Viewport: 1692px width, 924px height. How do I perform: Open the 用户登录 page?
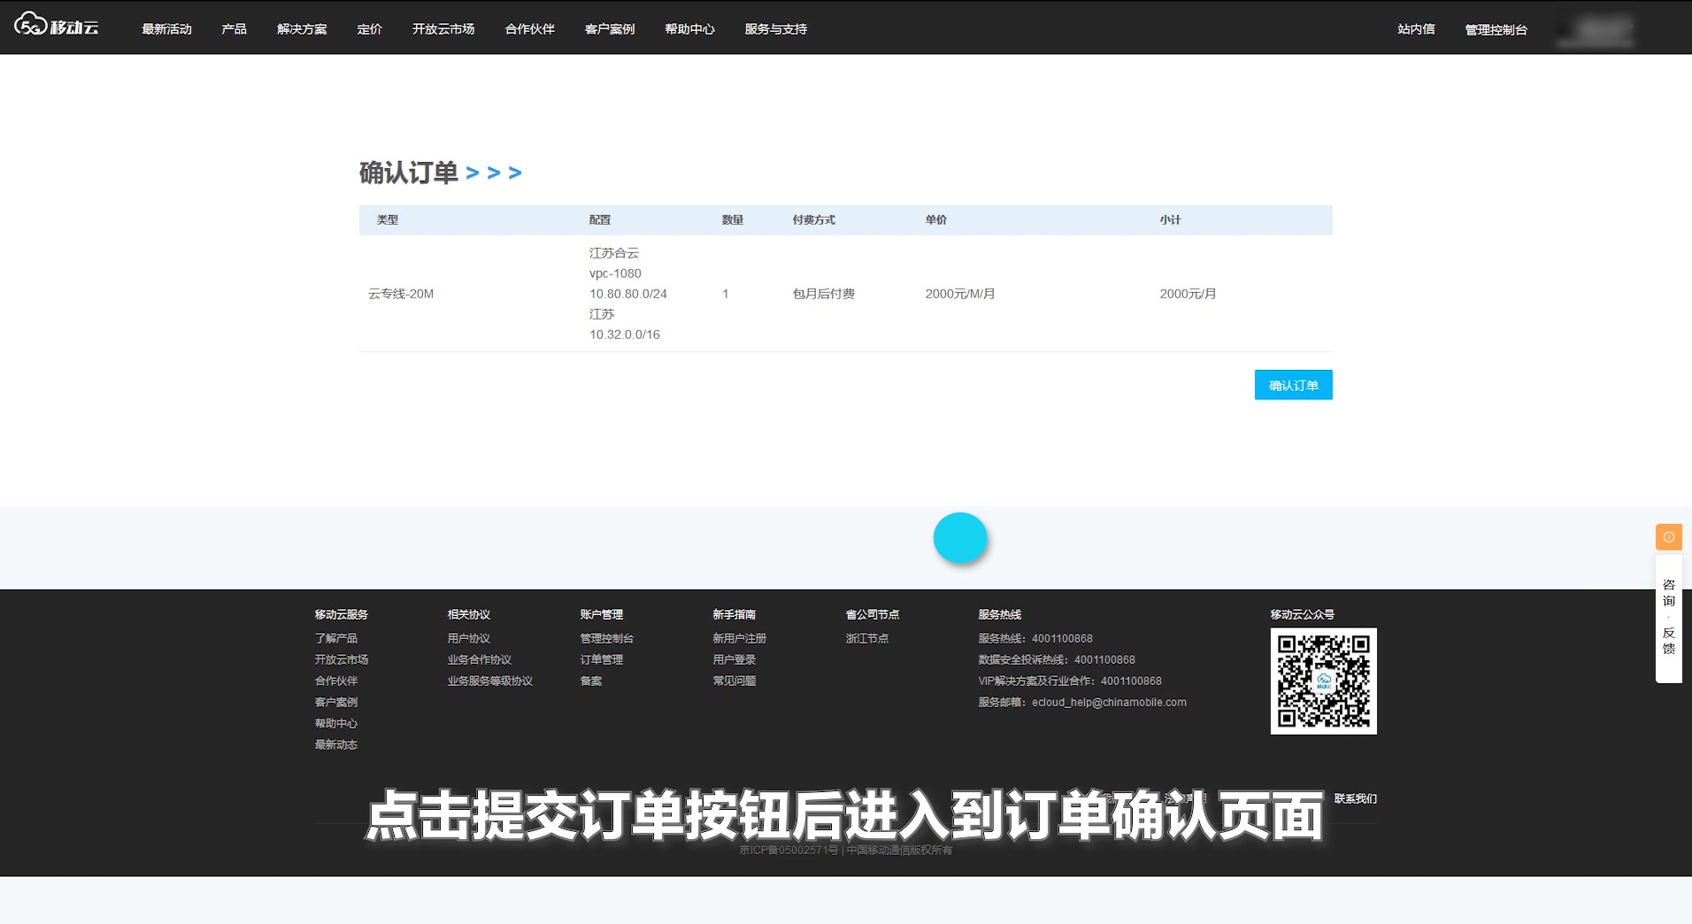(x=734, y=659)
